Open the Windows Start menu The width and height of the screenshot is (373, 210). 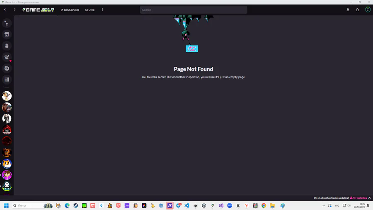click(x=6, y=205)
